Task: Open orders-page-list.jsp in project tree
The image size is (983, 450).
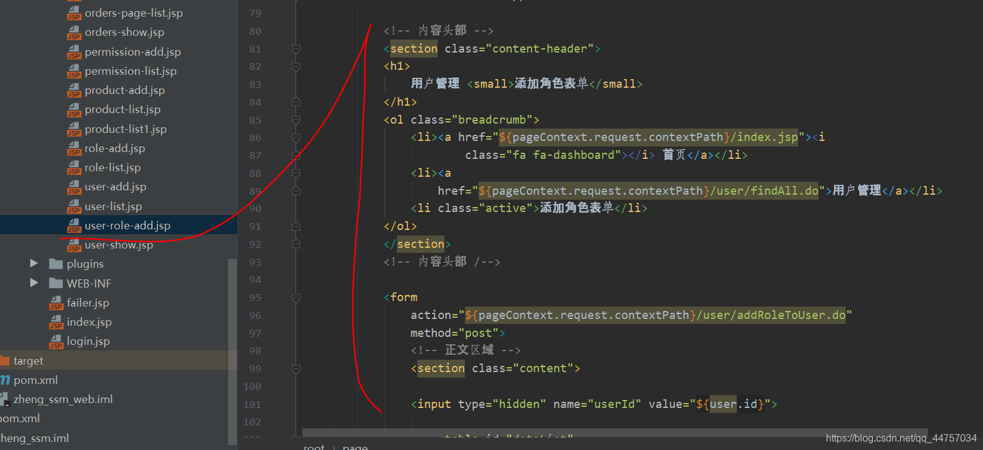Action: click(x=134, y=13)
